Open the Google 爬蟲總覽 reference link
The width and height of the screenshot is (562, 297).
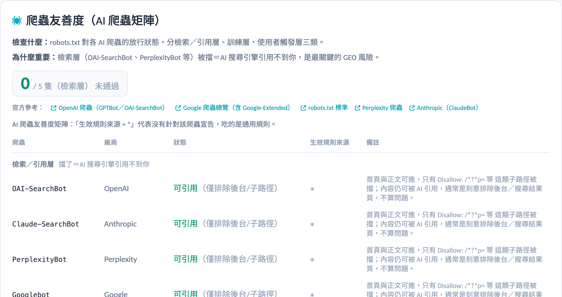click(233, 108)
